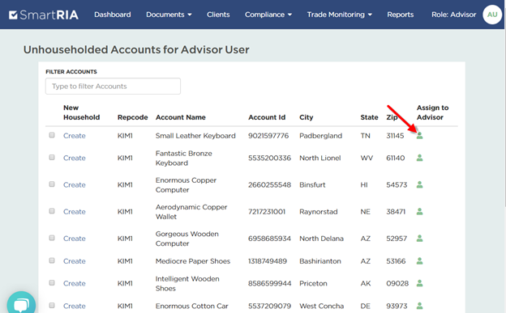Select account id 9021597776
The image size is (506, 313).
[268, 136]
